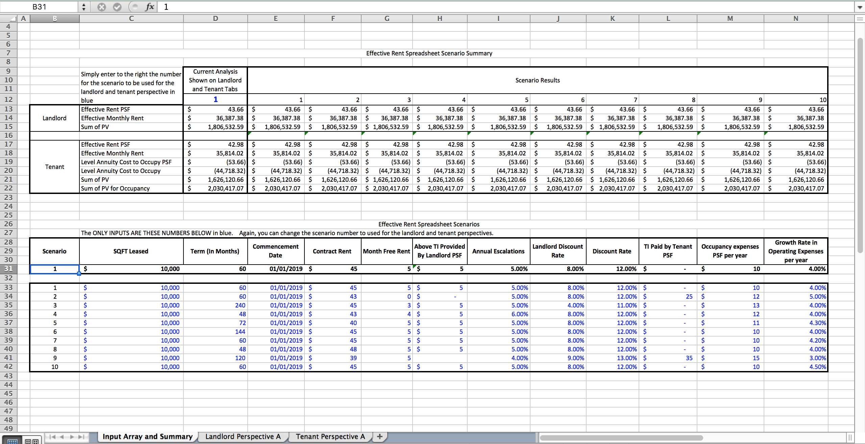Confirm the entry using the checkmark icon
The height and width of the screenshot is (444, 865).
(117, 7)
